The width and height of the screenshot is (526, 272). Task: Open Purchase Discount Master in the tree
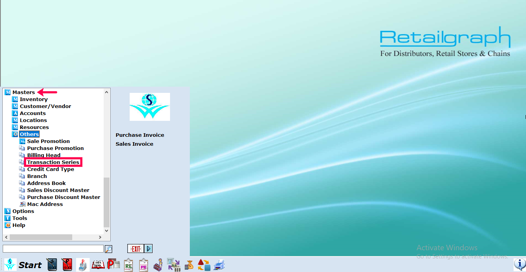pos(64,197)
